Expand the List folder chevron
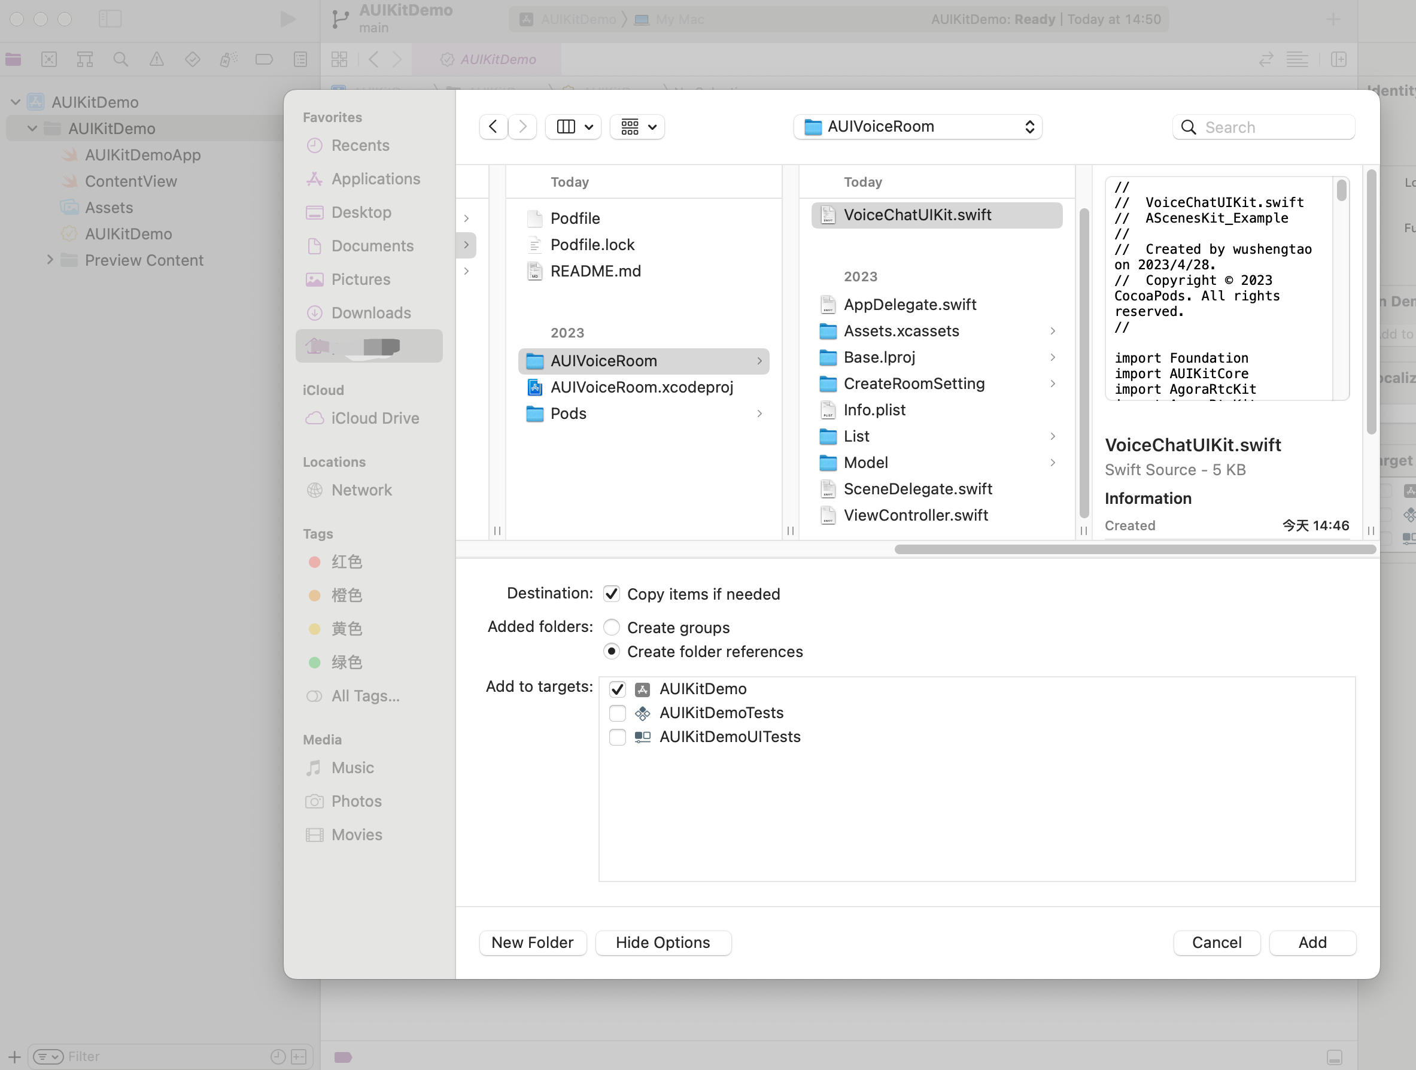 pyautogui.click(x=1052, y=436)
